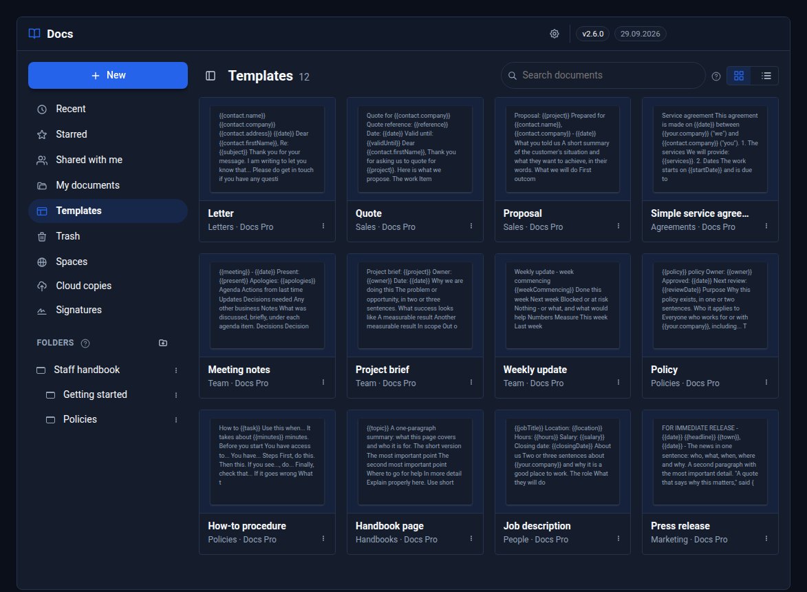Open Spaces in the sidebar
The height and width of the screenshot is (592, 807).
click(x=108, y=262)
